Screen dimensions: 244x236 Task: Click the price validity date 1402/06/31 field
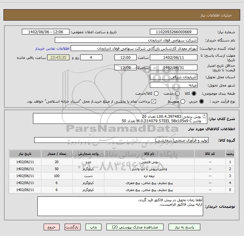174,67
